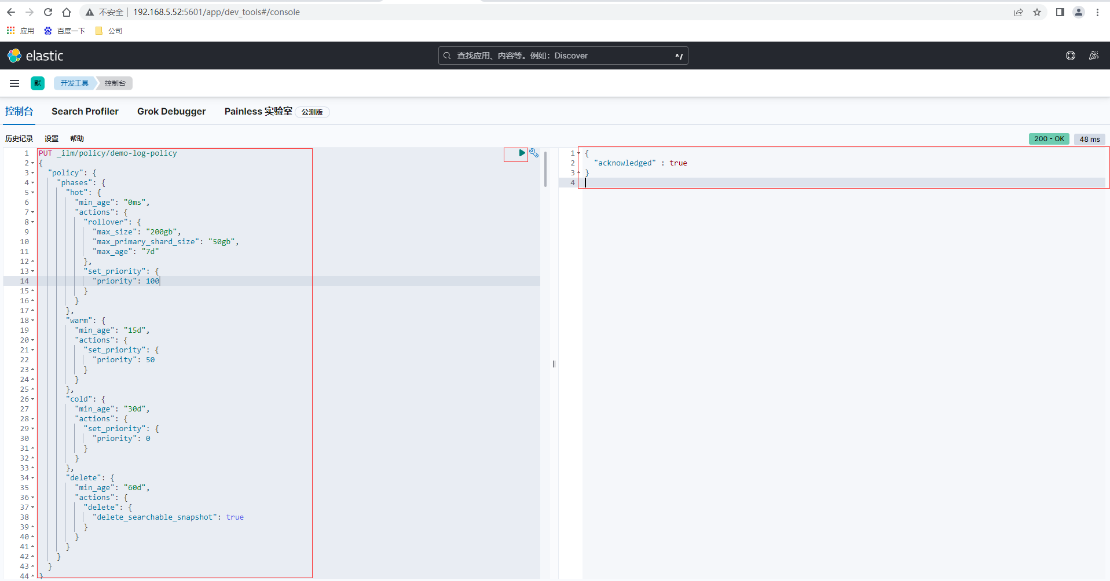The image size is (1110, 581).
Task: Collapse response JSON fold arrow at line 1
Action: [x=578, y=153]
